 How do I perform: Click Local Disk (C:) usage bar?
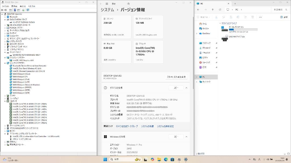point(243,30)
